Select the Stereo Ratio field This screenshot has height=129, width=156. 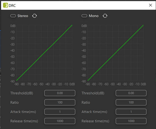tap(60, 102)
